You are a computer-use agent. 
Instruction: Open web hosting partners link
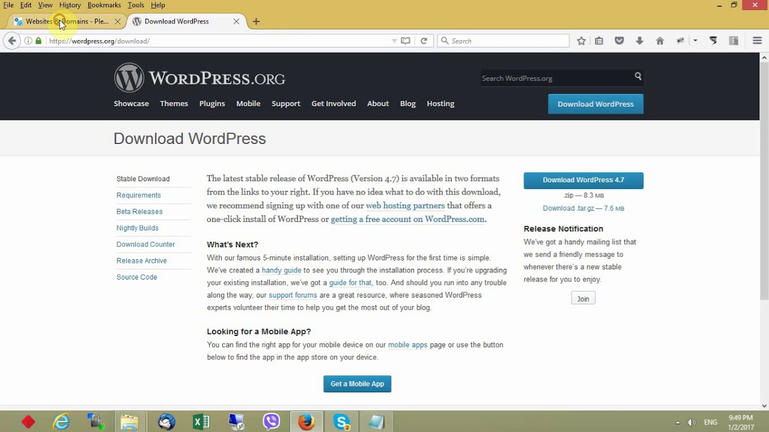[406, 205]
